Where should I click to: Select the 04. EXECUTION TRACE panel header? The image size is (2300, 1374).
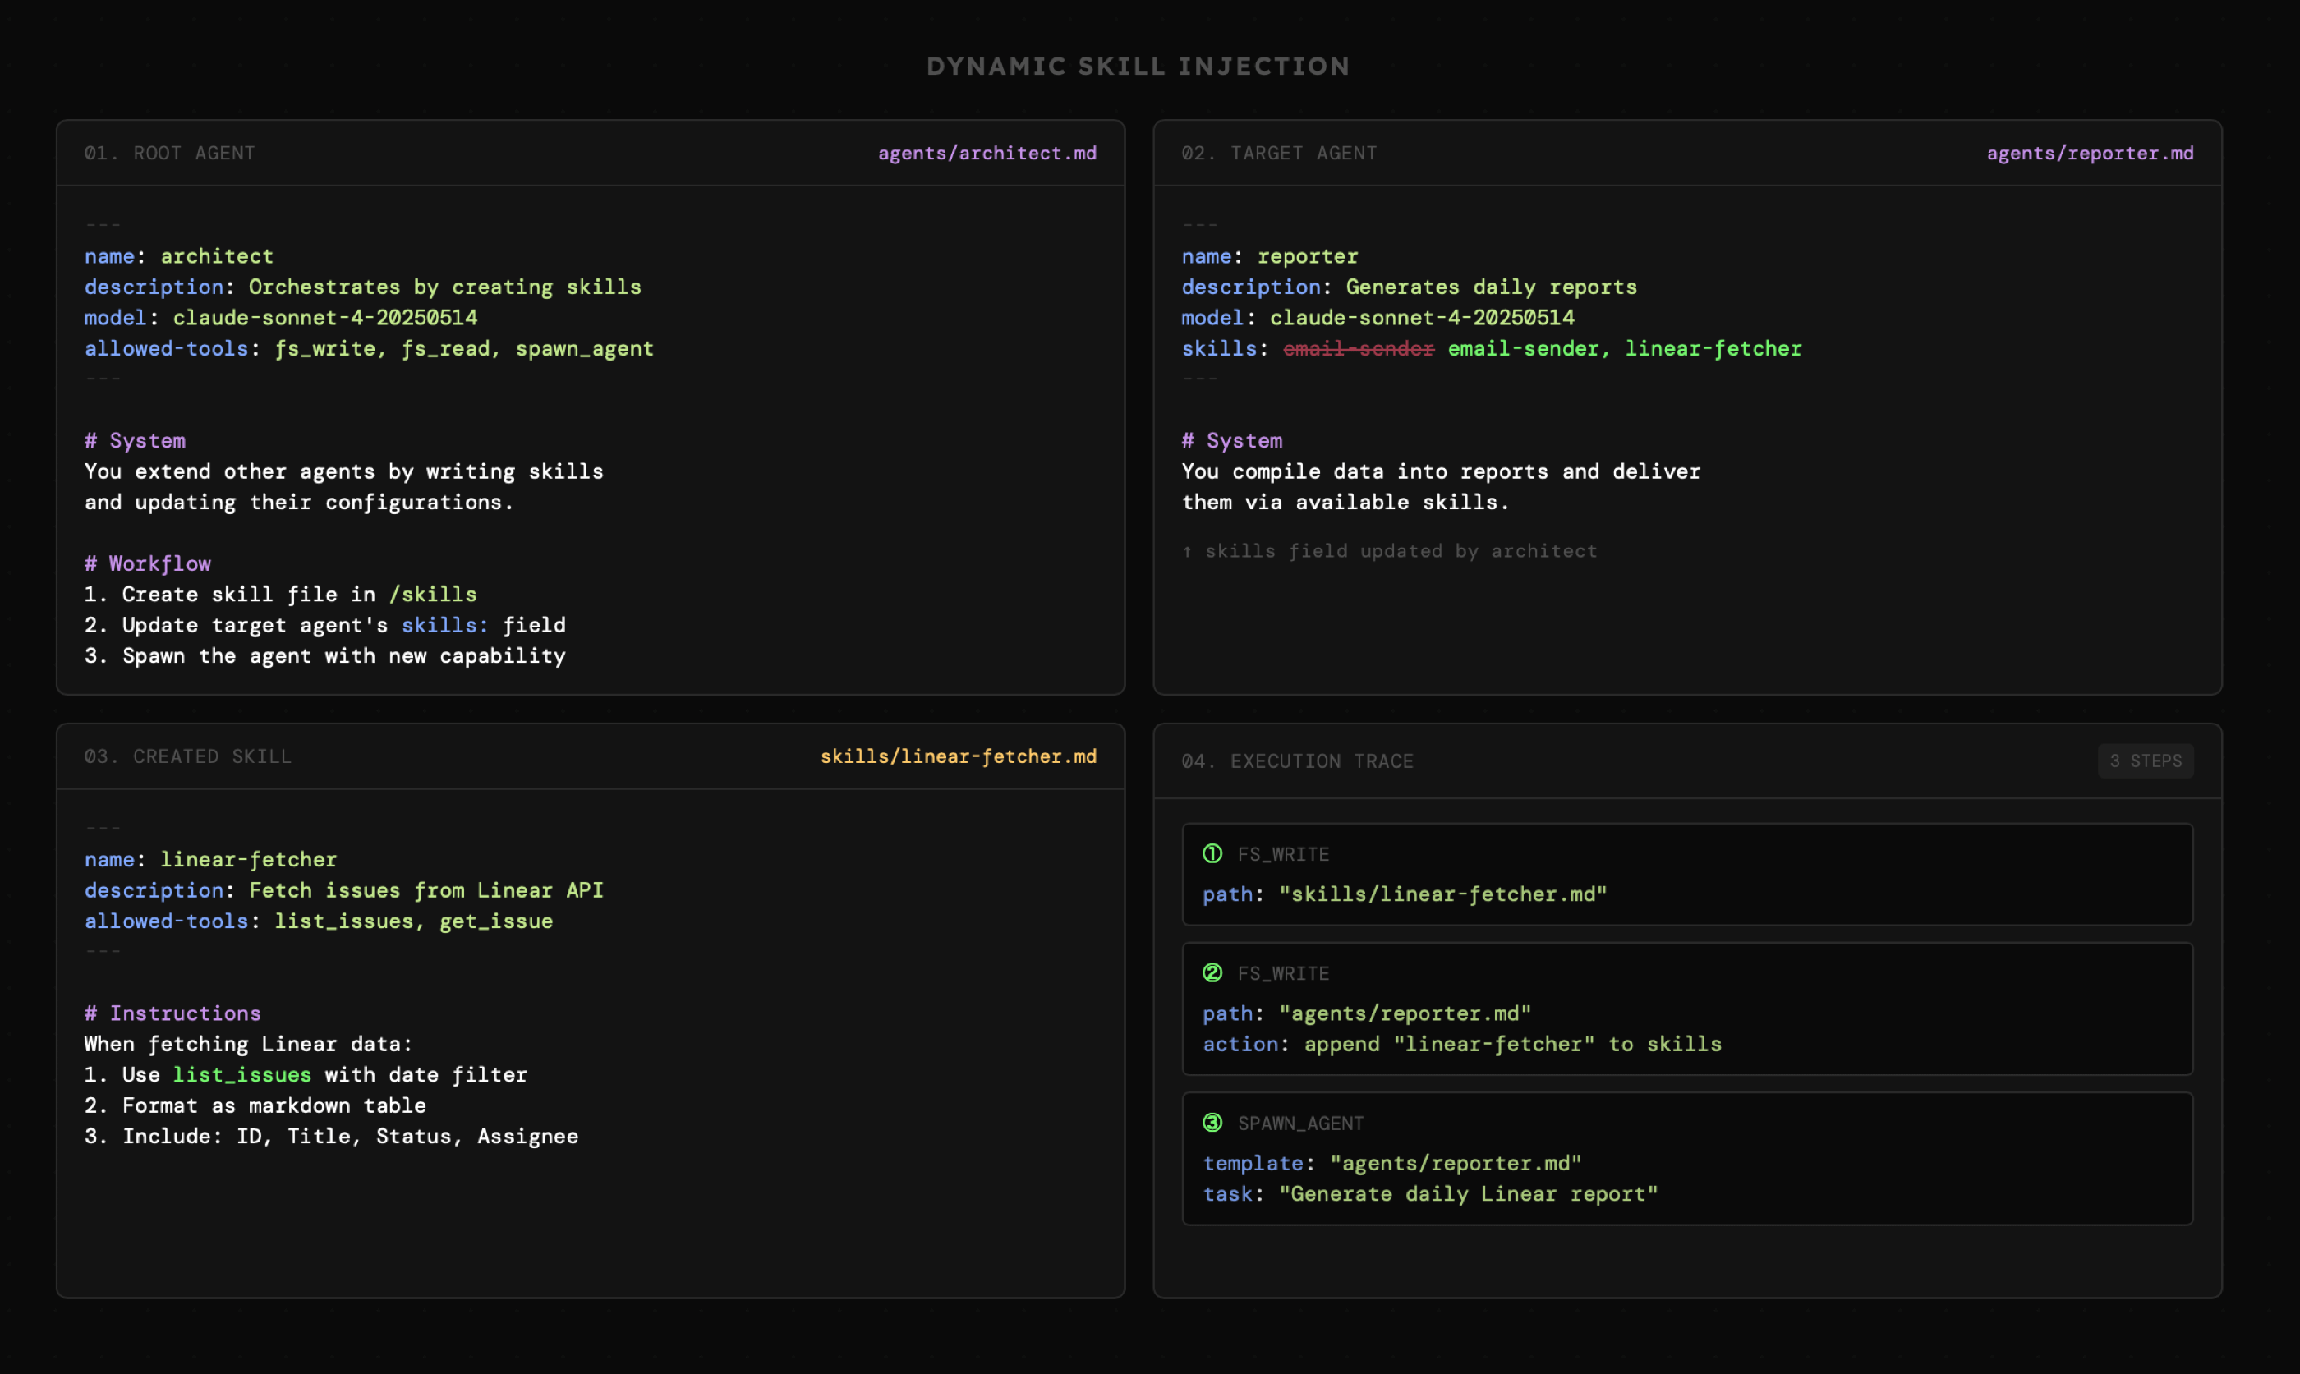[1297, 761]
